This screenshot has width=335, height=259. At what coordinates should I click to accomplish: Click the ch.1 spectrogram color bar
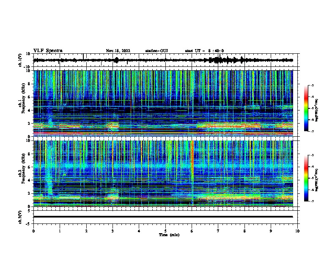(306, 108)
